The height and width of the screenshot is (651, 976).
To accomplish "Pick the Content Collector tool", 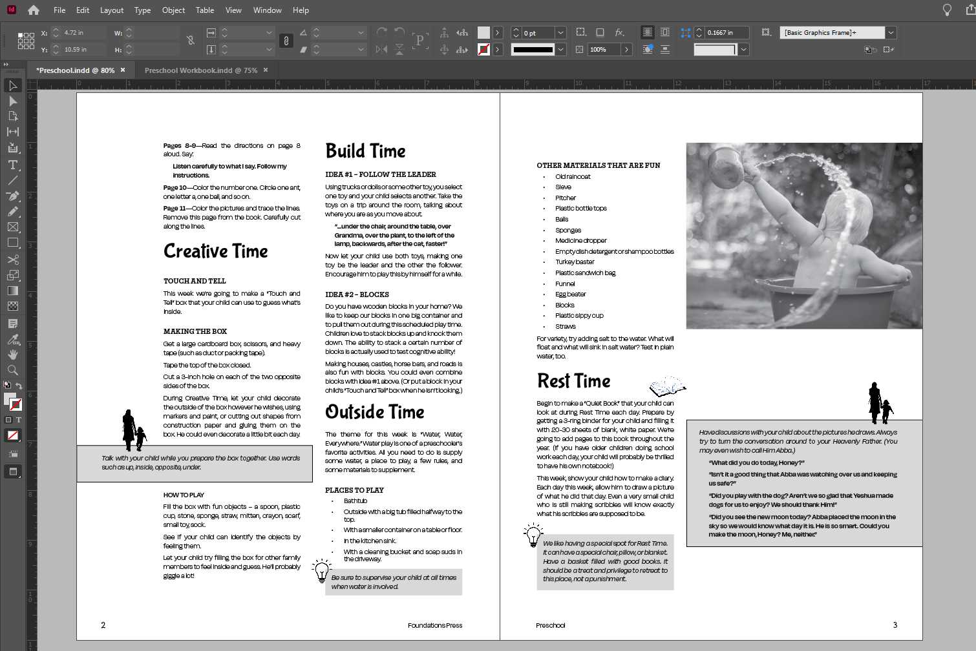I will [12, 148].
